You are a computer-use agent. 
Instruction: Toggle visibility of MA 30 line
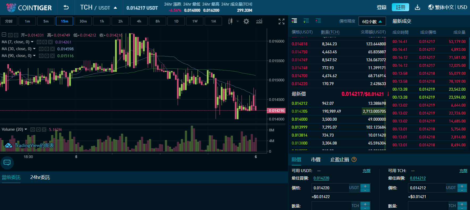pos(41,49)
